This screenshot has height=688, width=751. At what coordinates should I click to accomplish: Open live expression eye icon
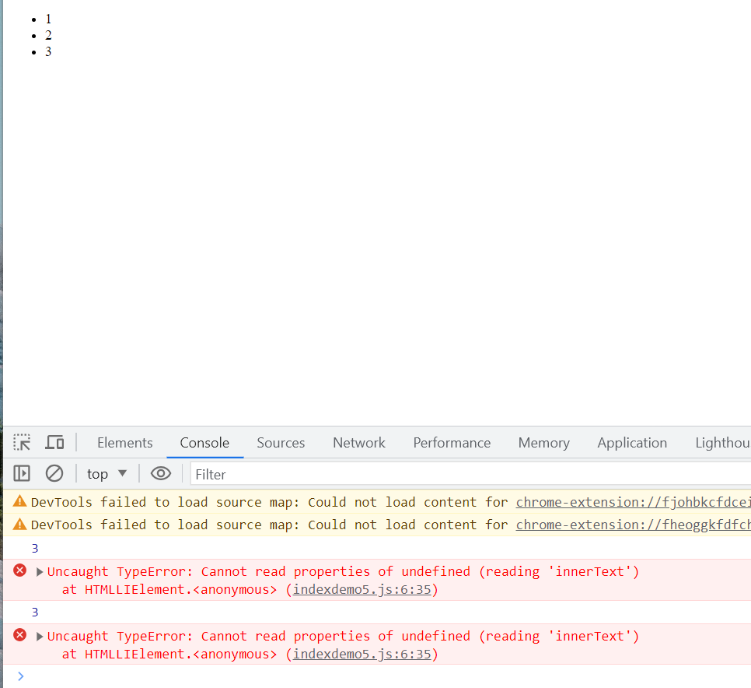tap(161, 474)
